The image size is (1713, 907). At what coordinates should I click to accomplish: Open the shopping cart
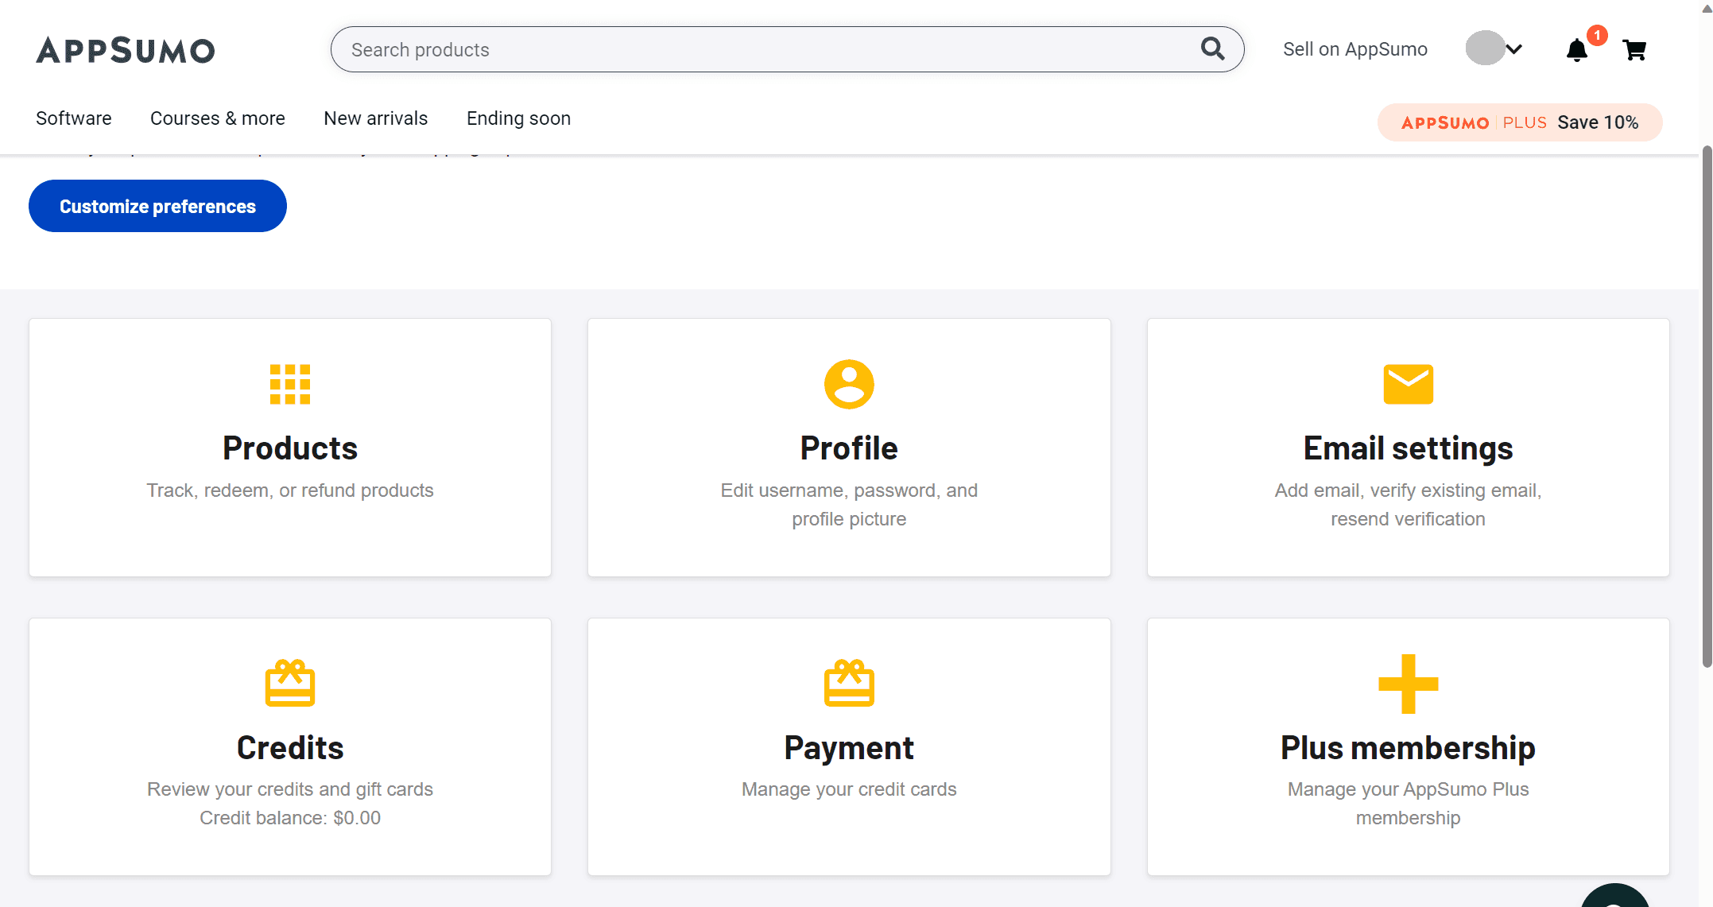tap(1634, 50)
